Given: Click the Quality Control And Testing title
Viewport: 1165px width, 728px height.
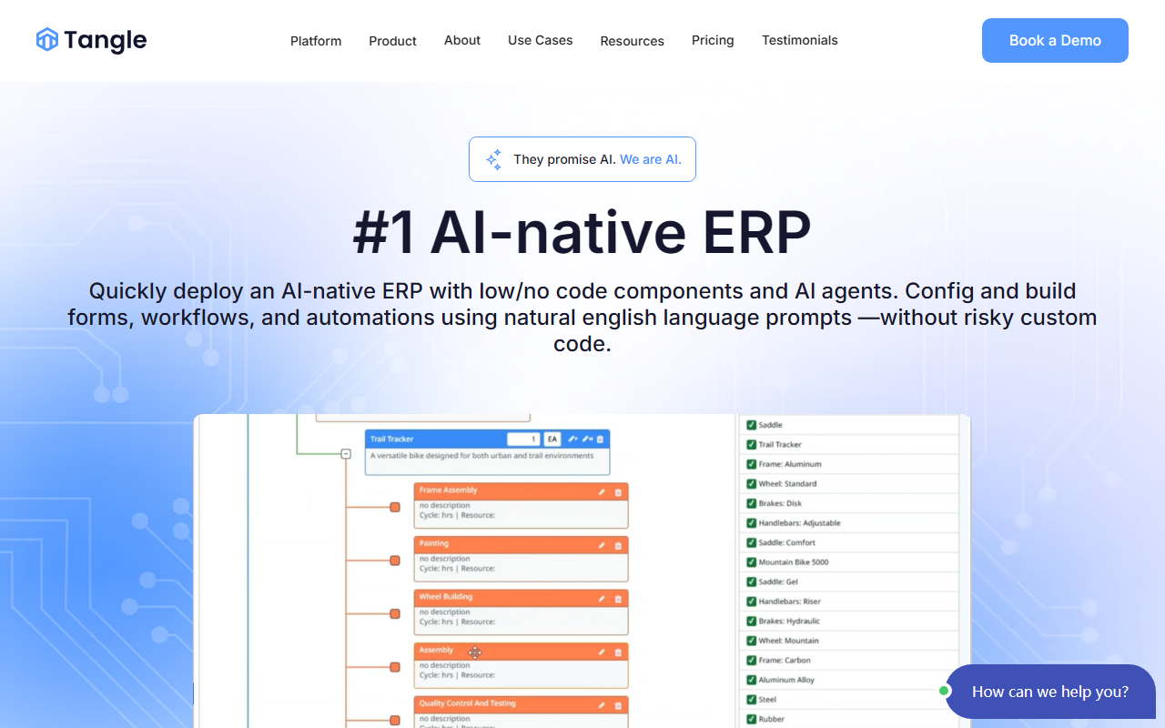Looking at the screenshot, I should 468,703.
